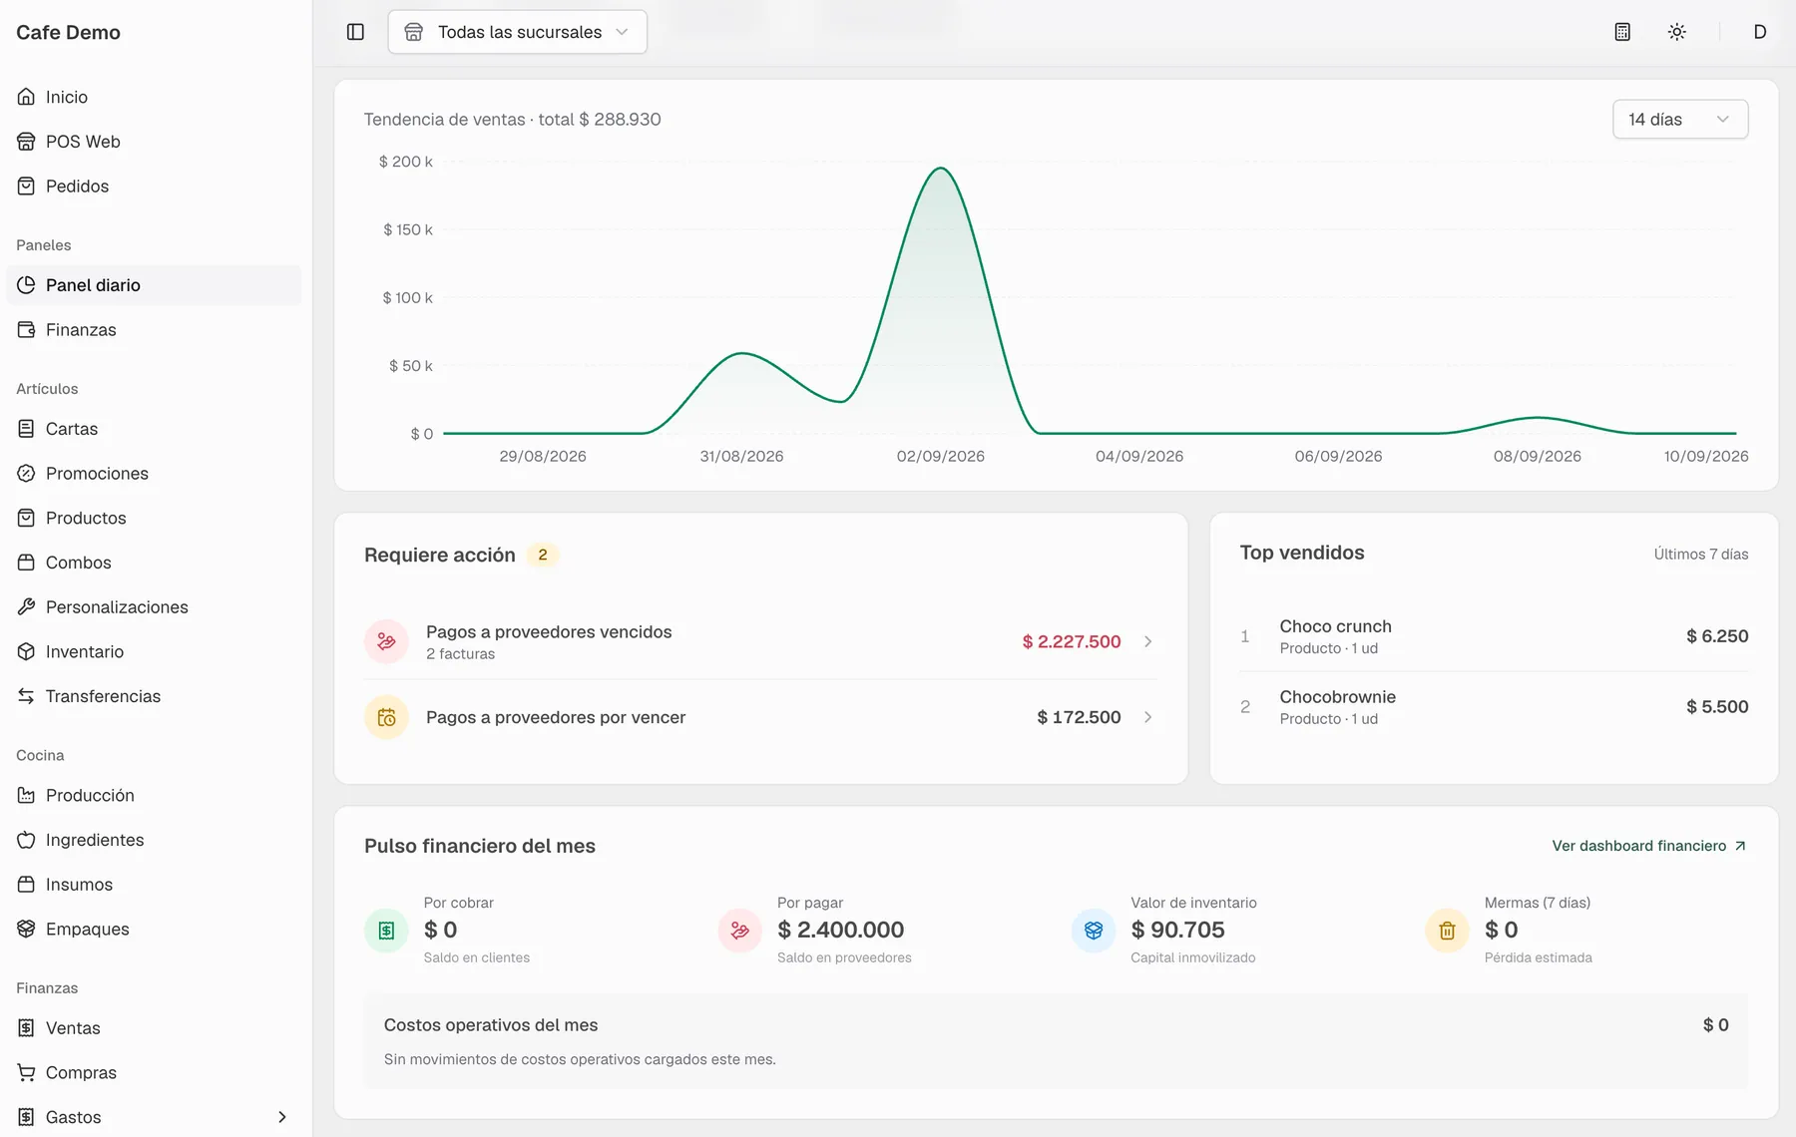The width and height of the screenshot is (1796, 1137).
Task: Click the Personalizaciones wrench icon
Action: [26, 607]
